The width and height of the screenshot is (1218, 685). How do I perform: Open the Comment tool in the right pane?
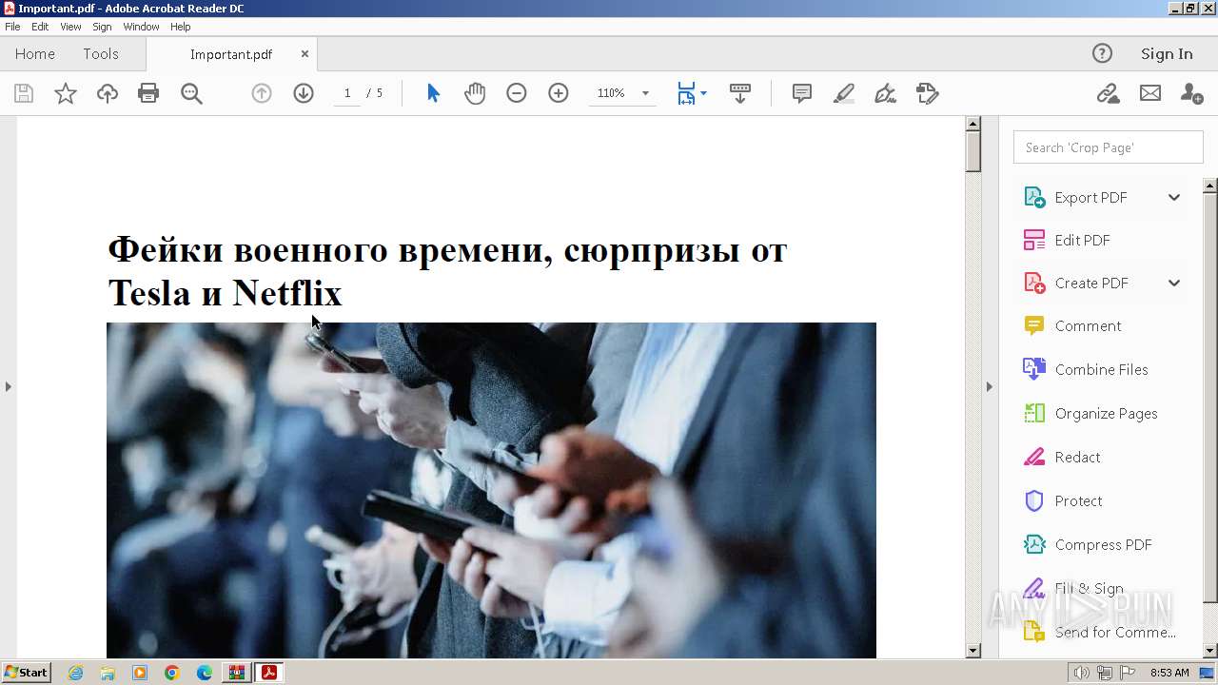point(1088,325)
